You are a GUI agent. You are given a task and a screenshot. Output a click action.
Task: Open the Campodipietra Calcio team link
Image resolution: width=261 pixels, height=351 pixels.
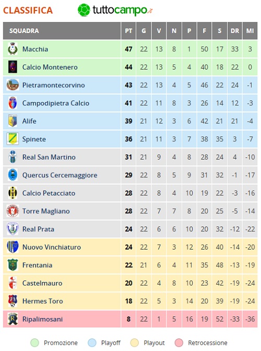[56, 103]
